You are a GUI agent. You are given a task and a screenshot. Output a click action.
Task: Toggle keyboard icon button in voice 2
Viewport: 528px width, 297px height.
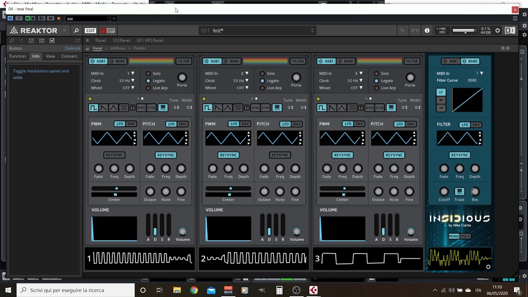click(277, 108)
